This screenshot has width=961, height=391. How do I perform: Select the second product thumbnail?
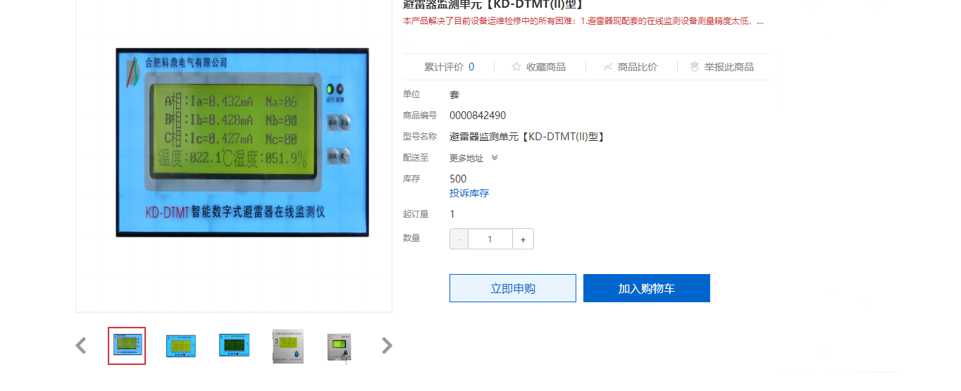pyautogui.click(x=181, y=346)
